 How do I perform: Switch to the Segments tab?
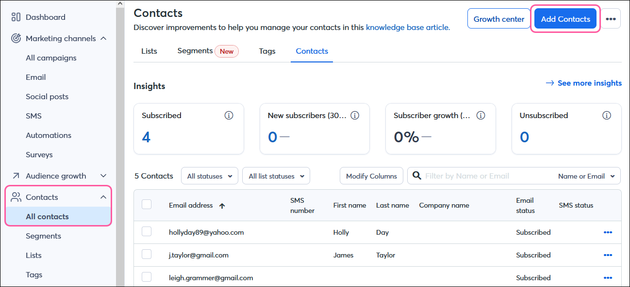click(x=195, y=51)
